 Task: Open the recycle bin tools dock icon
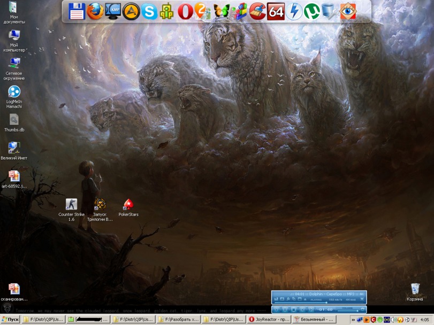click(x=330, y=11)
